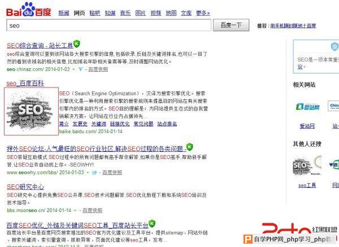Screen dimensions: 339x247
Task: Click the search box containing seo
Action: 108,25
